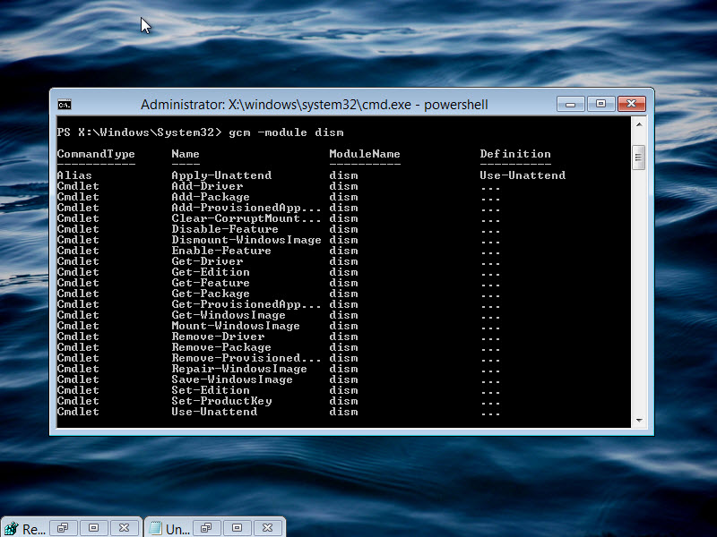This screenshot has height=537, width=717.
Task: Click the Notepad icon on minimized Un... window
Action: (x=154, y=528)
